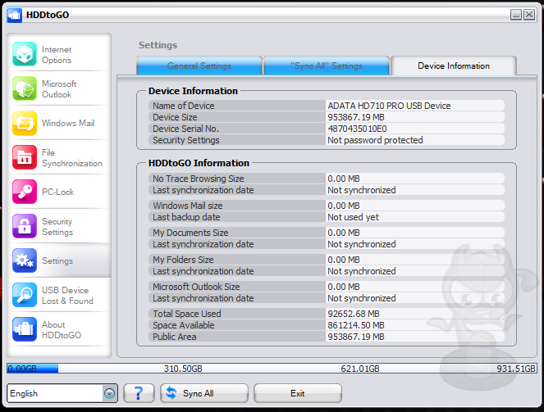This screenshot has height=412, width=544.
Task: Click the Last backup date label
Action: (186, 217)
